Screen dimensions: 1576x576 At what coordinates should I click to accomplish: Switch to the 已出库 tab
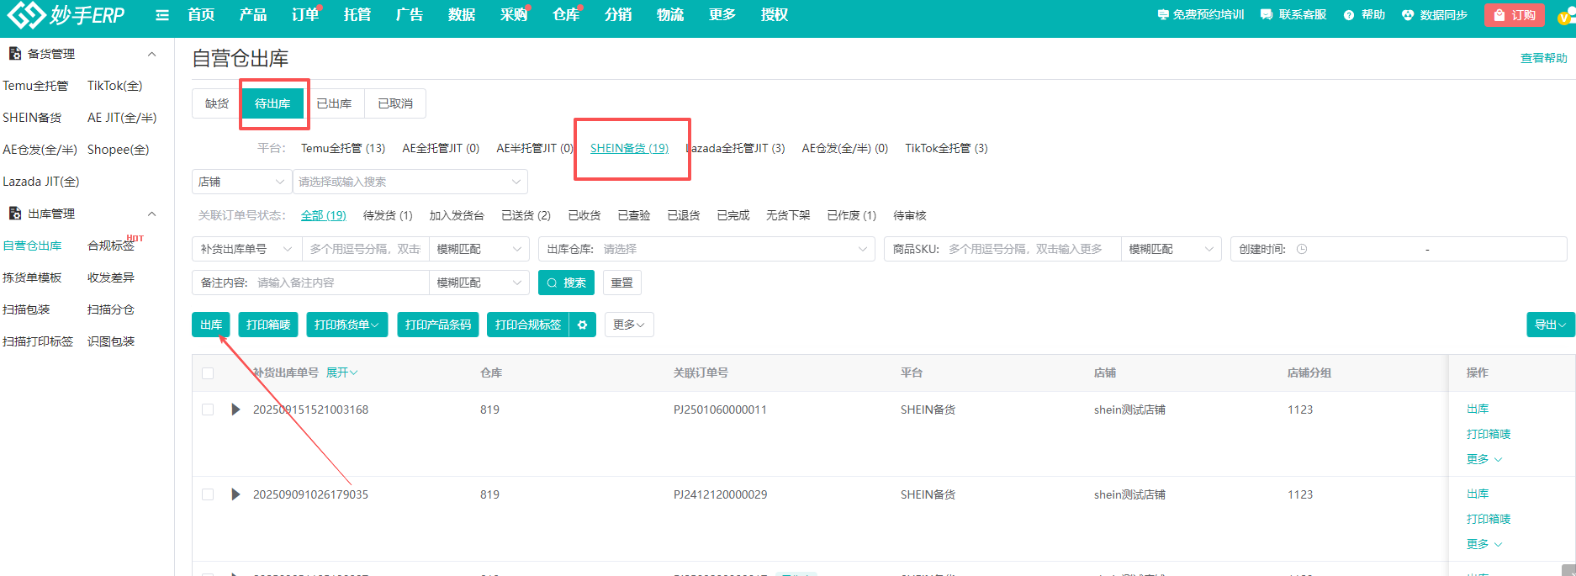pyautogui.click(x=334, y=103)
